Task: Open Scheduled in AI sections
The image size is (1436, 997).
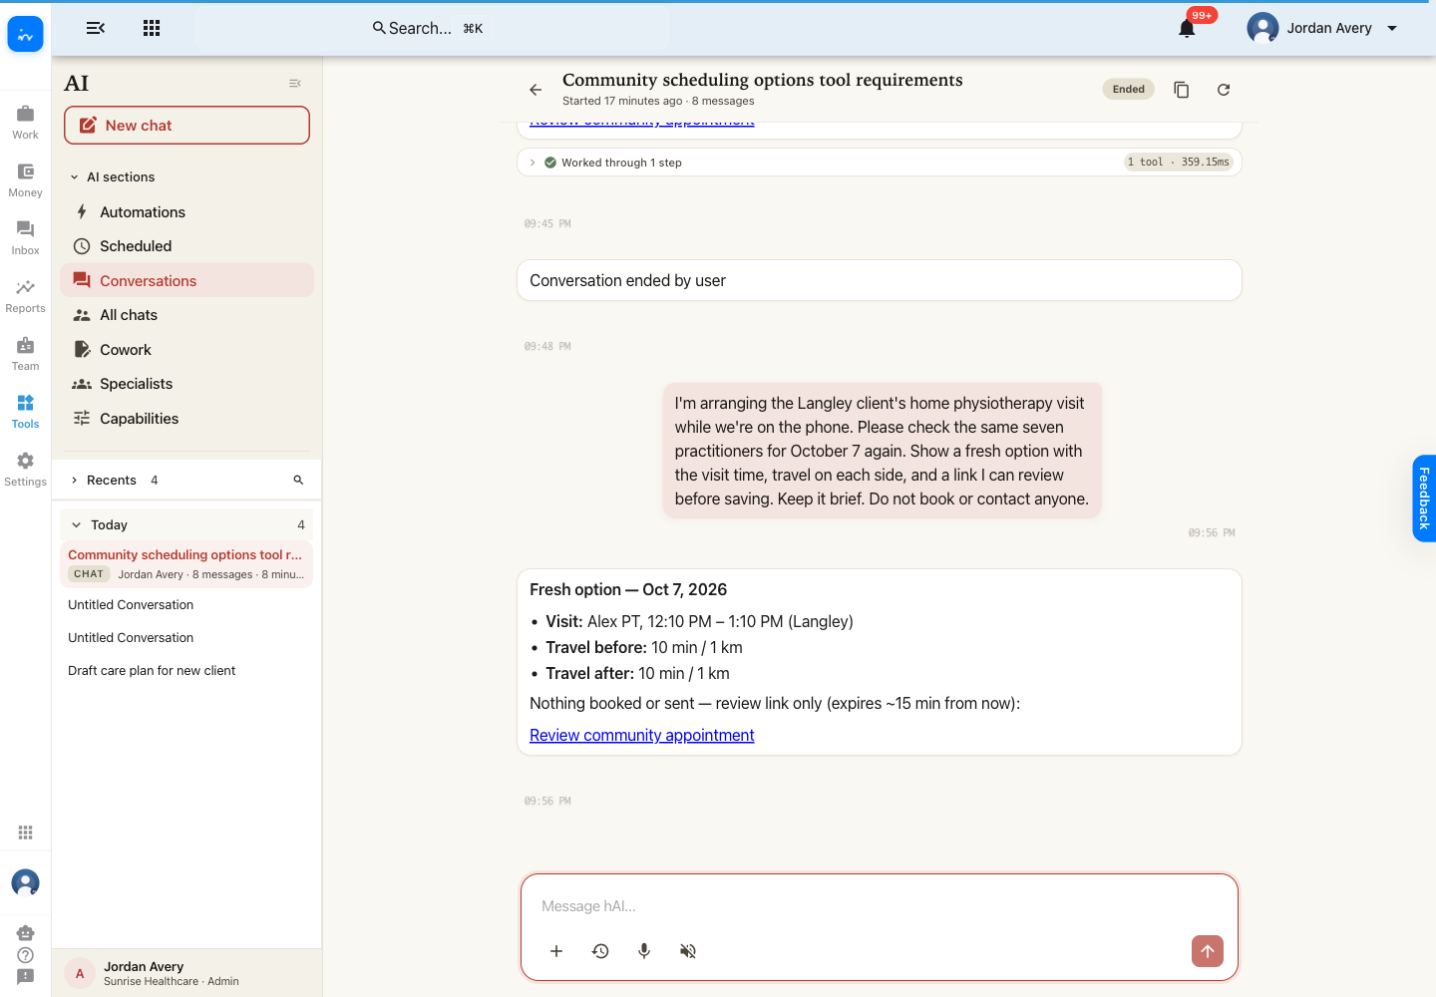Action: 186,246
